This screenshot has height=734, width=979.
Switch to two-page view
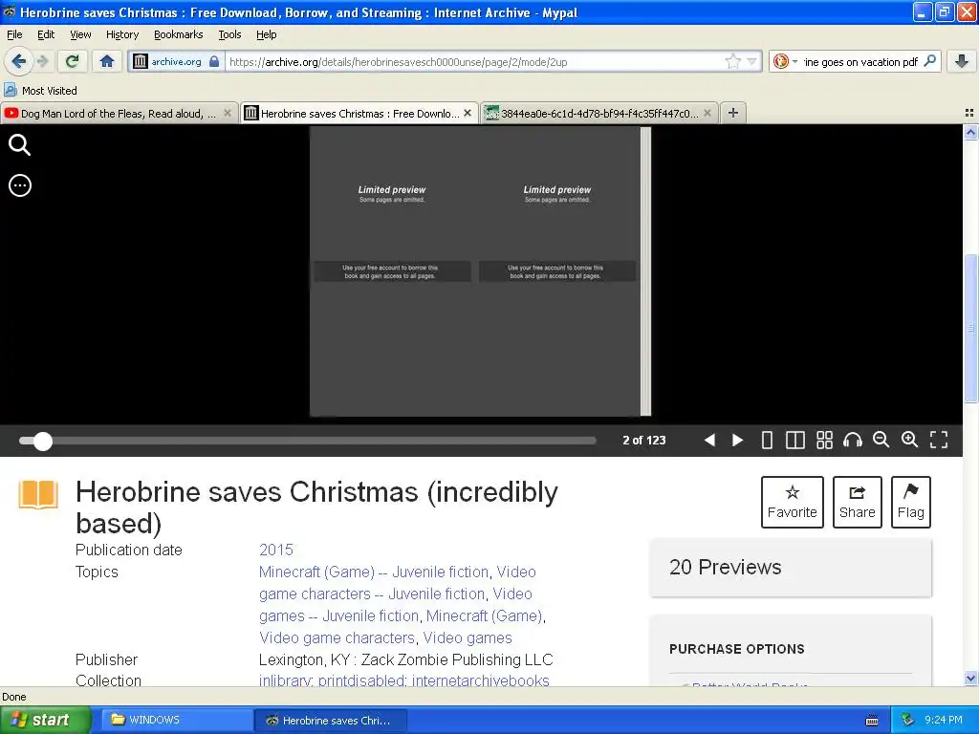(794, 440)
